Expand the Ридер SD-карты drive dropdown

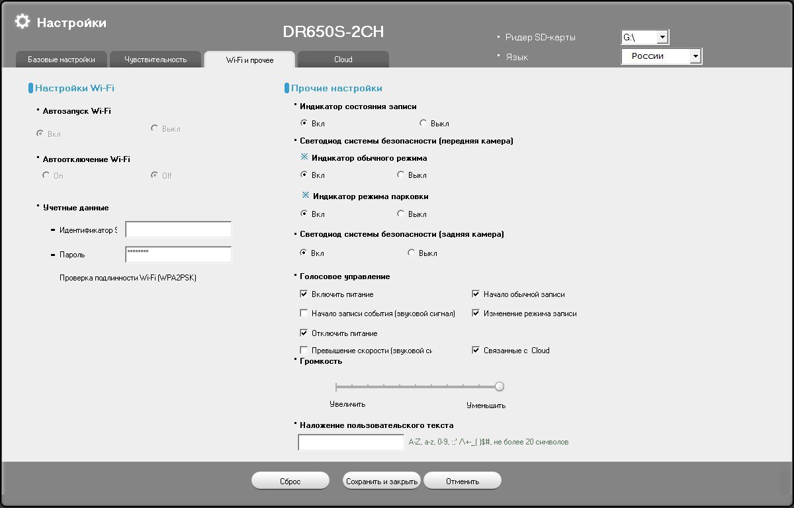pyautogui.click(x=662, y=38)
